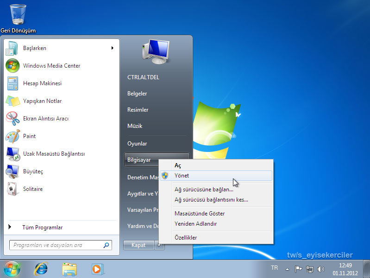Open the Geri Dönüşüm recycle bin icon
Viewport: 370px width, 278px height.
click(18, 15)
